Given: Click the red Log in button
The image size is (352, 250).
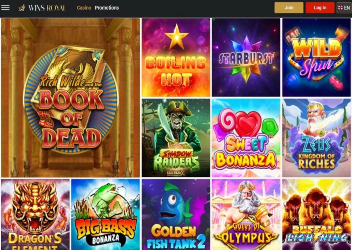Looking at the screenshot, I should (x=320, y=8).
